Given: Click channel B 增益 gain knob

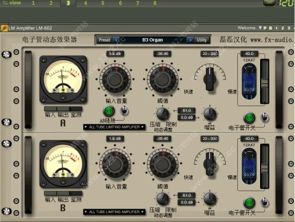Looking at the screenshot, I should (x=210, y=199).
